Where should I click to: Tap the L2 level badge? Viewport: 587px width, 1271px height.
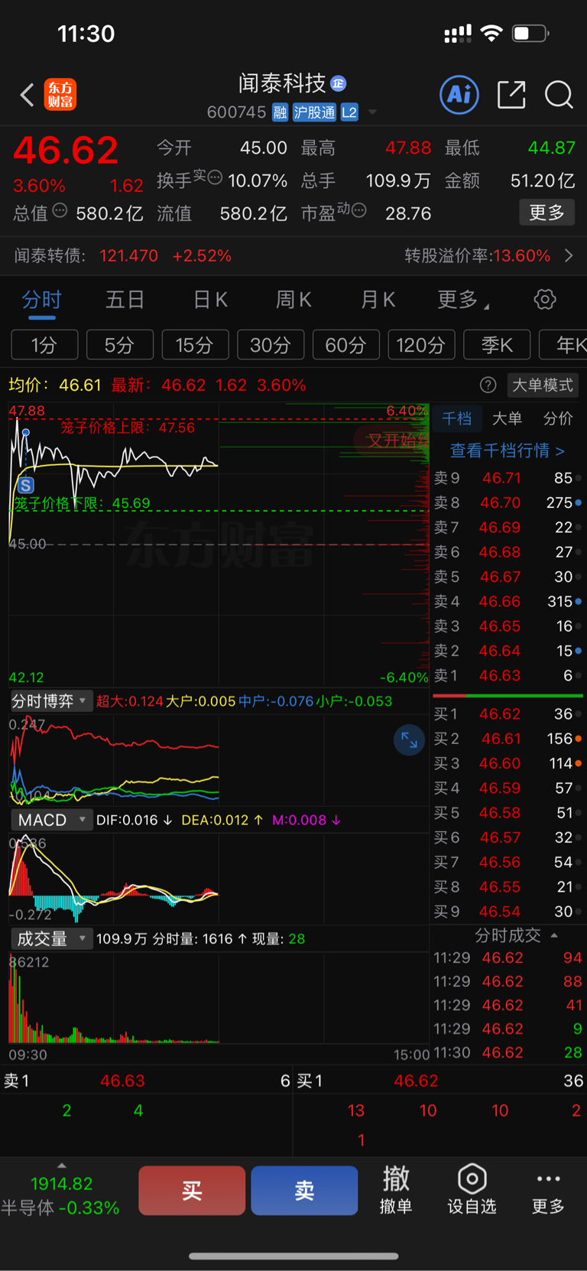[349, 112]
